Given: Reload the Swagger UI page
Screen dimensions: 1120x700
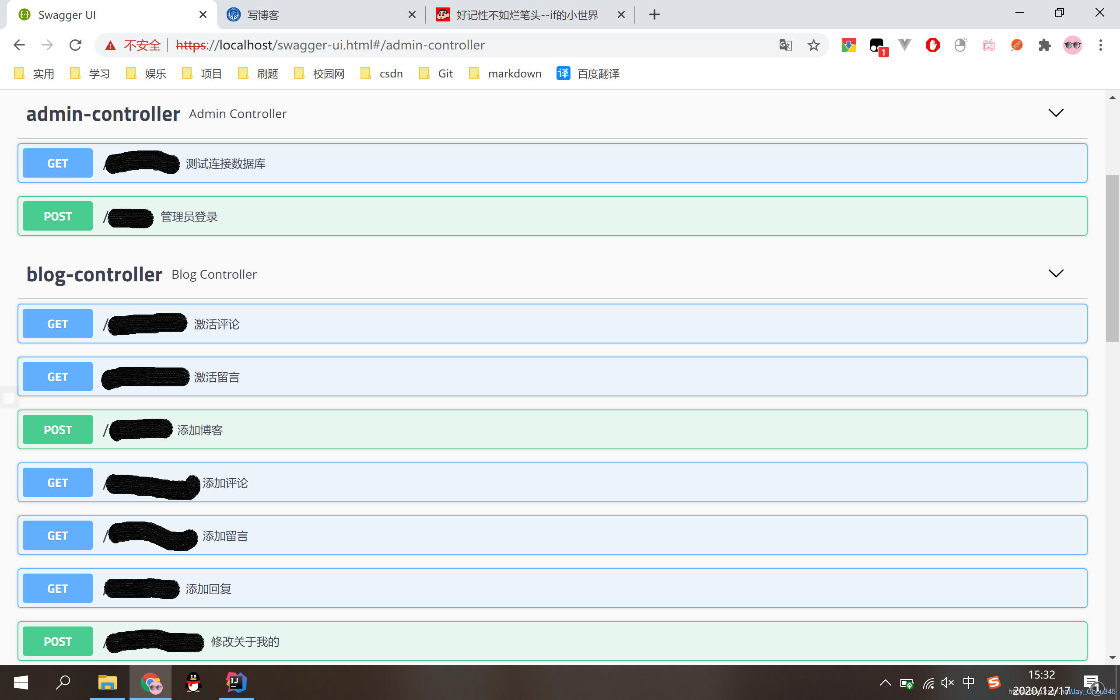Looking at the screenshot, I should [x=75, y=45].
